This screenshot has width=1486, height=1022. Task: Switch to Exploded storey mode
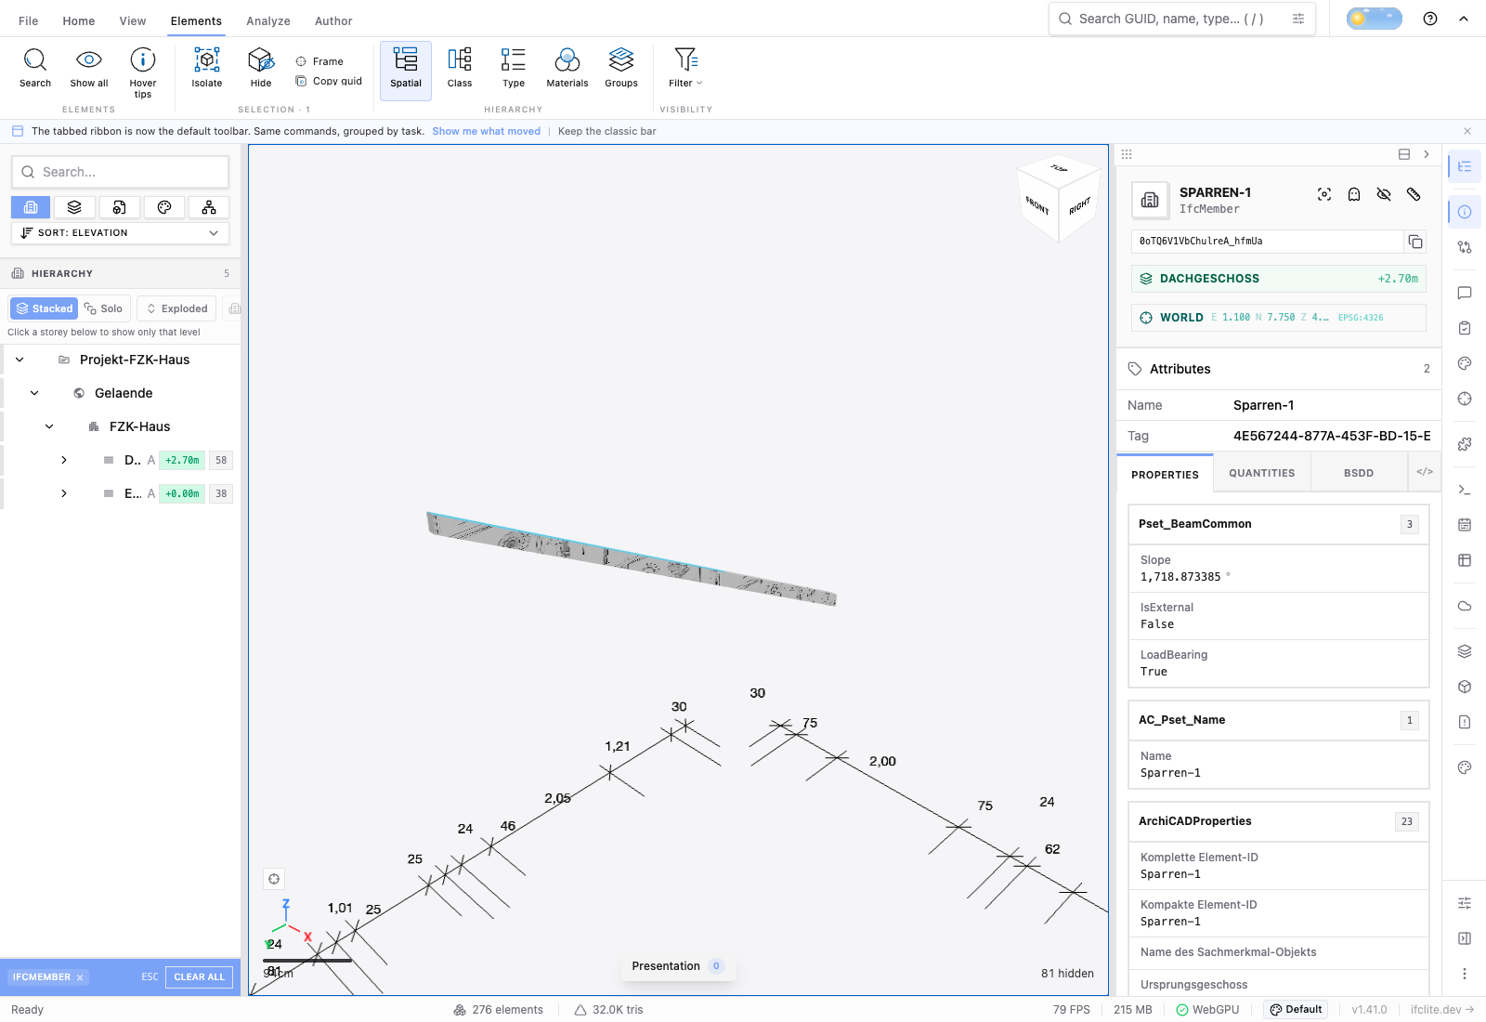point(176,308)
